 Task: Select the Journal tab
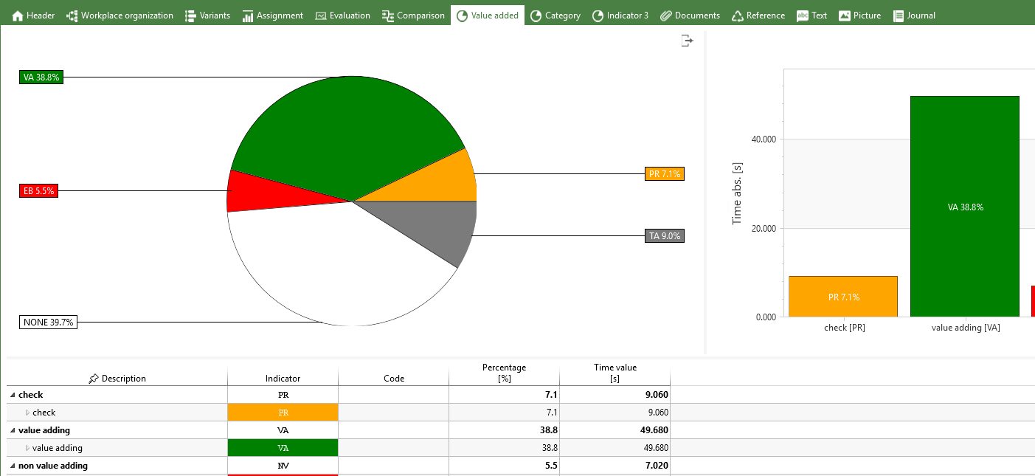pyautogui.click(x=914, y=15)
